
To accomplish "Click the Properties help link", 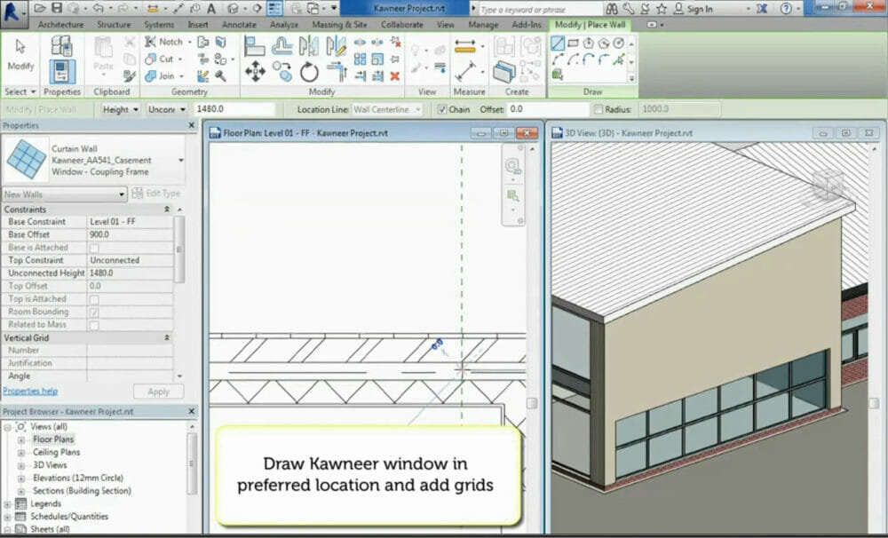I will pos(30,392).
